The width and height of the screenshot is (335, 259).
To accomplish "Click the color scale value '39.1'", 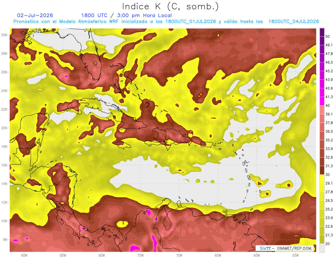I will point(329,114).
